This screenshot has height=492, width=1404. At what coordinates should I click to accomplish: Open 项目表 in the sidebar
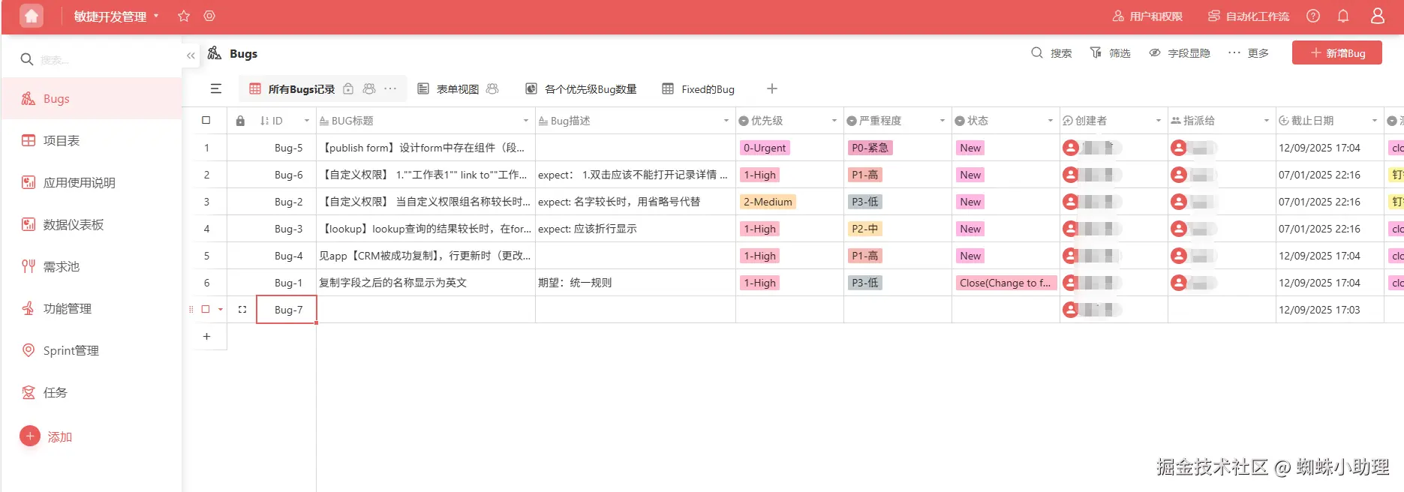pos(92,140)
